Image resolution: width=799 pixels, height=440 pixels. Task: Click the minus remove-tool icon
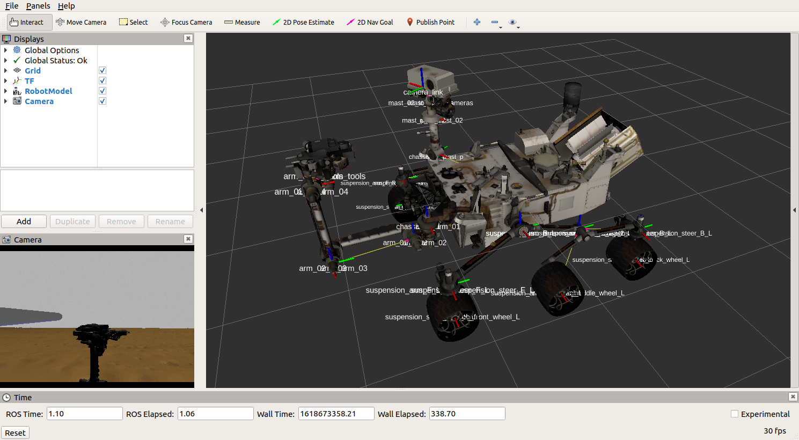coord(495,22)
